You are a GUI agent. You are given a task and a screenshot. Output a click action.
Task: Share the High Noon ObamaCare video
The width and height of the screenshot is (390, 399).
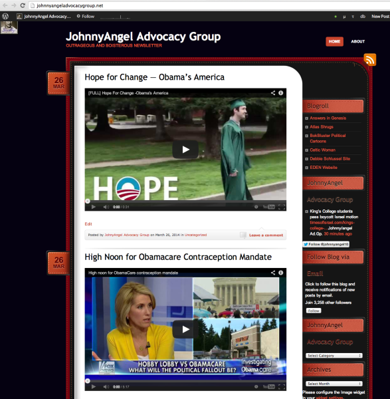[x=273, y=273]
